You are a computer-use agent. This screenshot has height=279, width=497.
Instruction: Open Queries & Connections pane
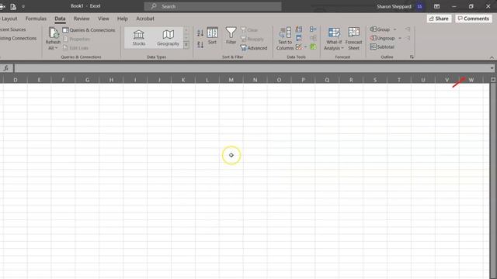coord(89,30)
